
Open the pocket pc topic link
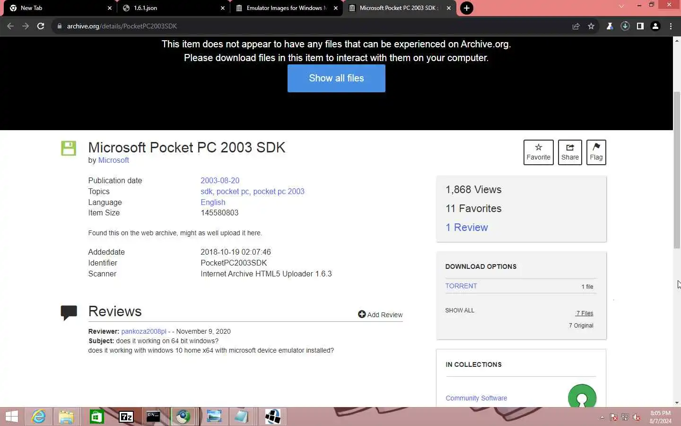pos(233,191)
